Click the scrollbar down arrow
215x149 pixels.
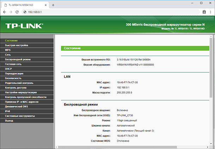[x=211, y=144]
